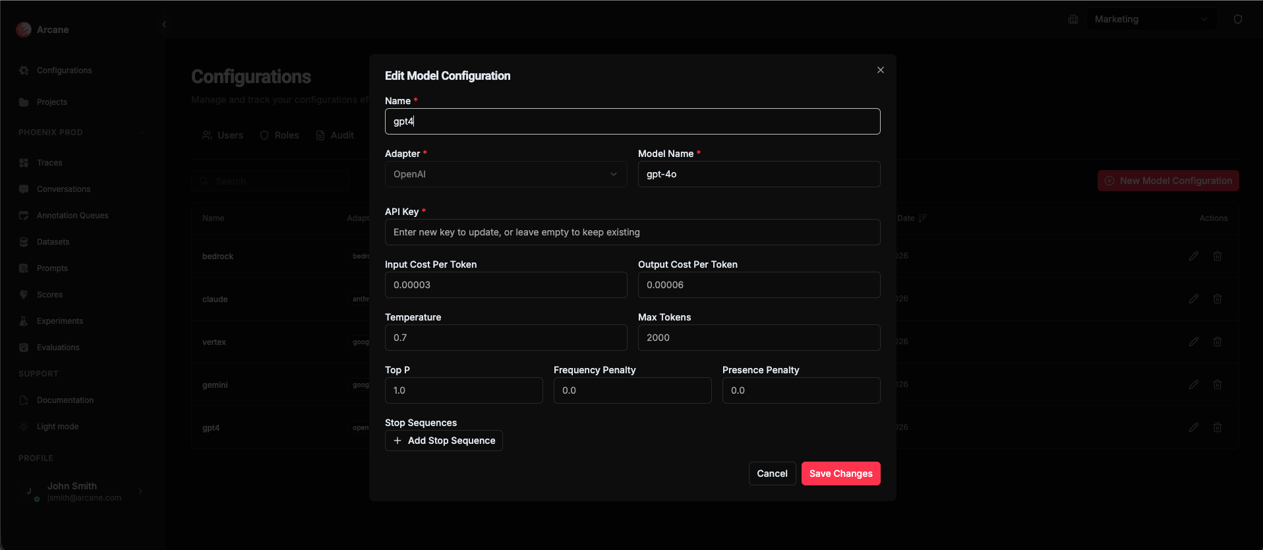
Task: Click the shield icon in the top bar
Action: 1238,19
